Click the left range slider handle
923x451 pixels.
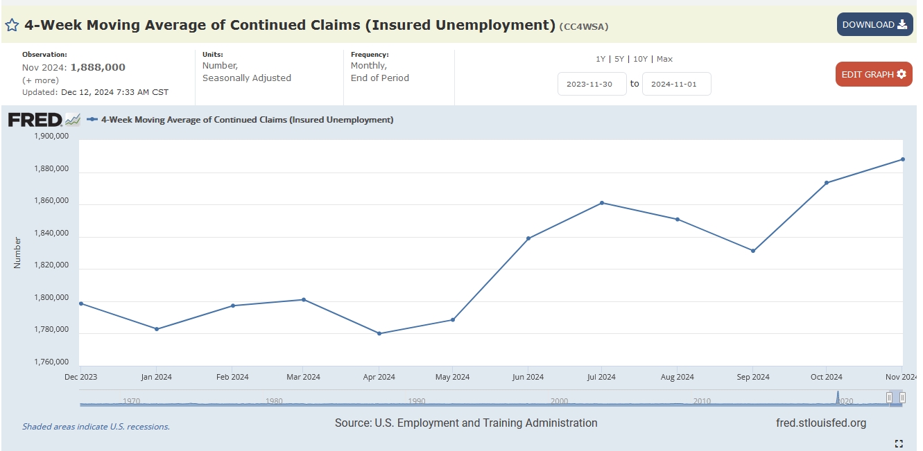click(x=889, y=397)
